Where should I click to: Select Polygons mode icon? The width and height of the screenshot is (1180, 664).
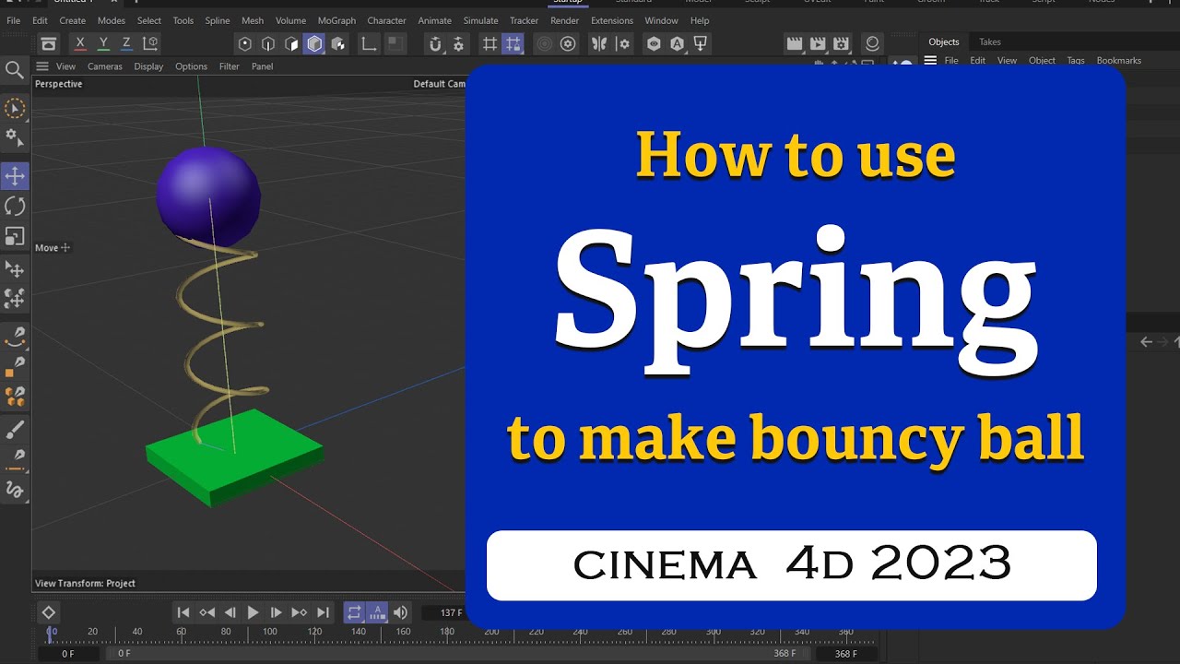tap(291, 43)
